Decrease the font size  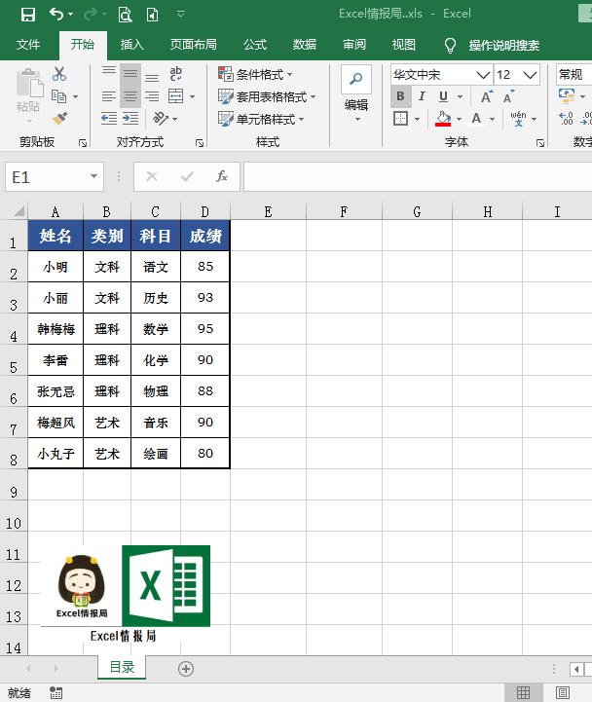click(x=508, y=96)
